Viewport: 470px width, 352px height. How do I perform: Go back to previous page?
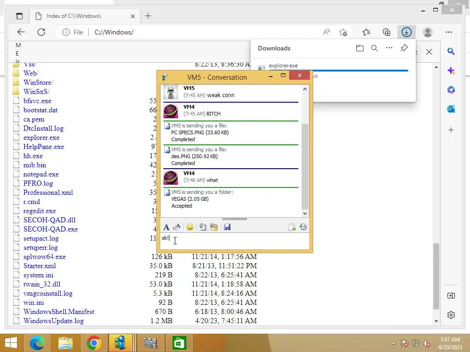click(21, 32)
